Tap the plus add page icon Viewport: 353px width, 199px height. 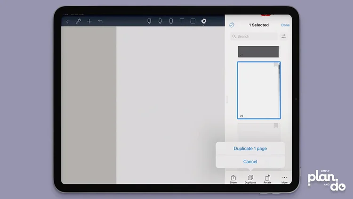(x=89, y=21)
